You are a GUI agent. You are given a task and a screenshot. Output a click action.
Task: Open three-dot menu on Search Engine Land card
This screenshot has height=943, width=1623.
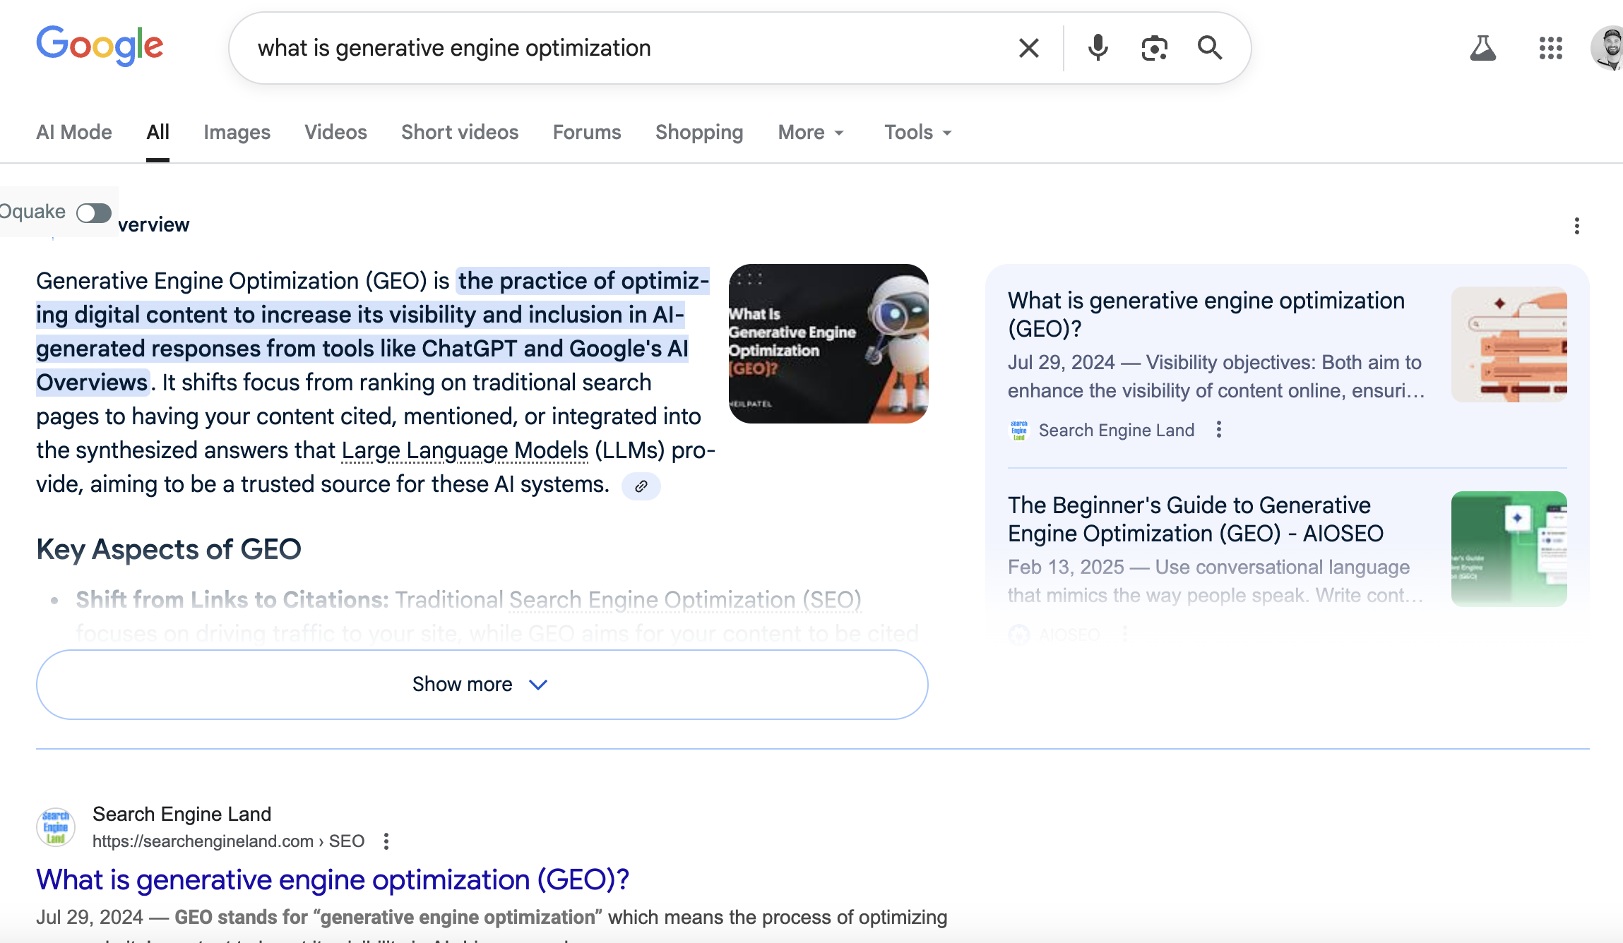coord(1218,429)
